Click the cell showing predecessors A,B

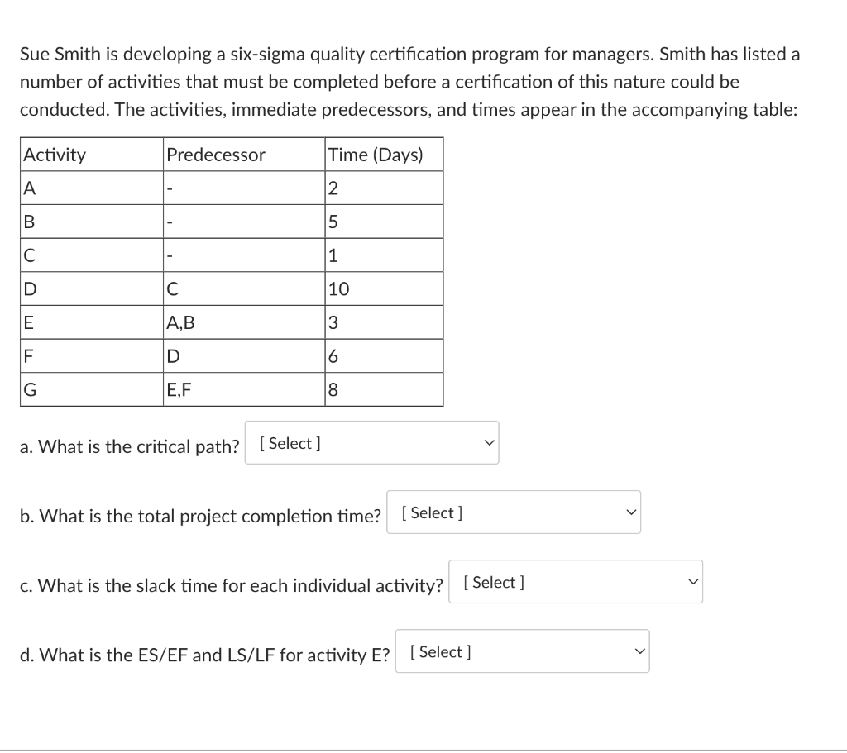(x=180, y=322)
